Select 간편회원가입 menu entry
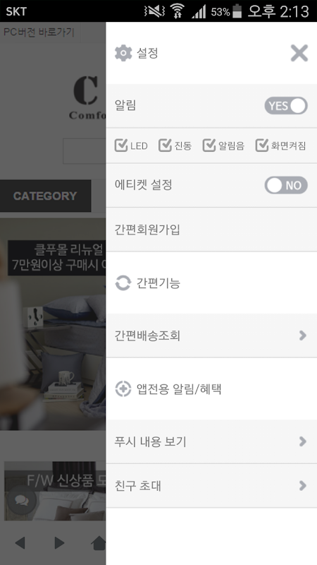The image size is (317, 565). pos(211,230)
